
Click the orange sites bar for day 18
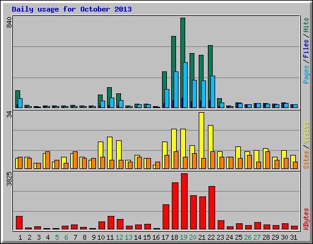[176, 160]
